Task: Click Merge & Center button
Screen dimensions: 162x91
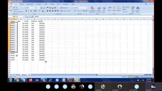Action: point(66,11)
